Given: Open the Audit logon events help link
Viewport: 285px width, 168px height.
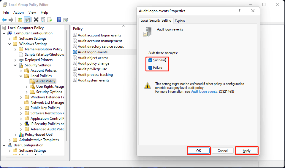Looking at the screenshot, I should pos(204,92).
